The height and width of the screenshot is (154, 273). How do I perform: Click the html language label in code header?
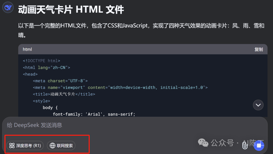click(x=27, y=49)
